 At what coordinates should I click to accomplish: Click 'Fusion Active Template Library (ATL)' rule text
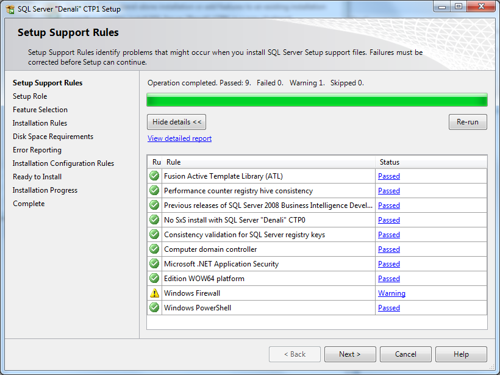pos(223,176)
